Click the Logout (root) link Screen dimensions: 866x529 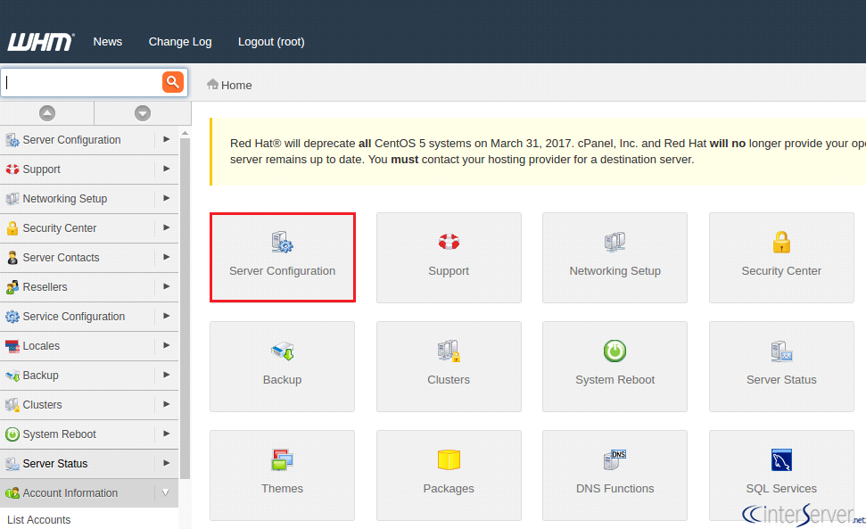coord(271,41)
